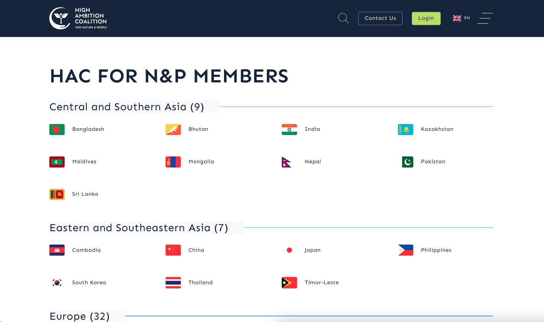Image resolution: width=544 pixels, height=322 pixels.
Task: Open the hamburger menu icon
Action: coord(485,18)
